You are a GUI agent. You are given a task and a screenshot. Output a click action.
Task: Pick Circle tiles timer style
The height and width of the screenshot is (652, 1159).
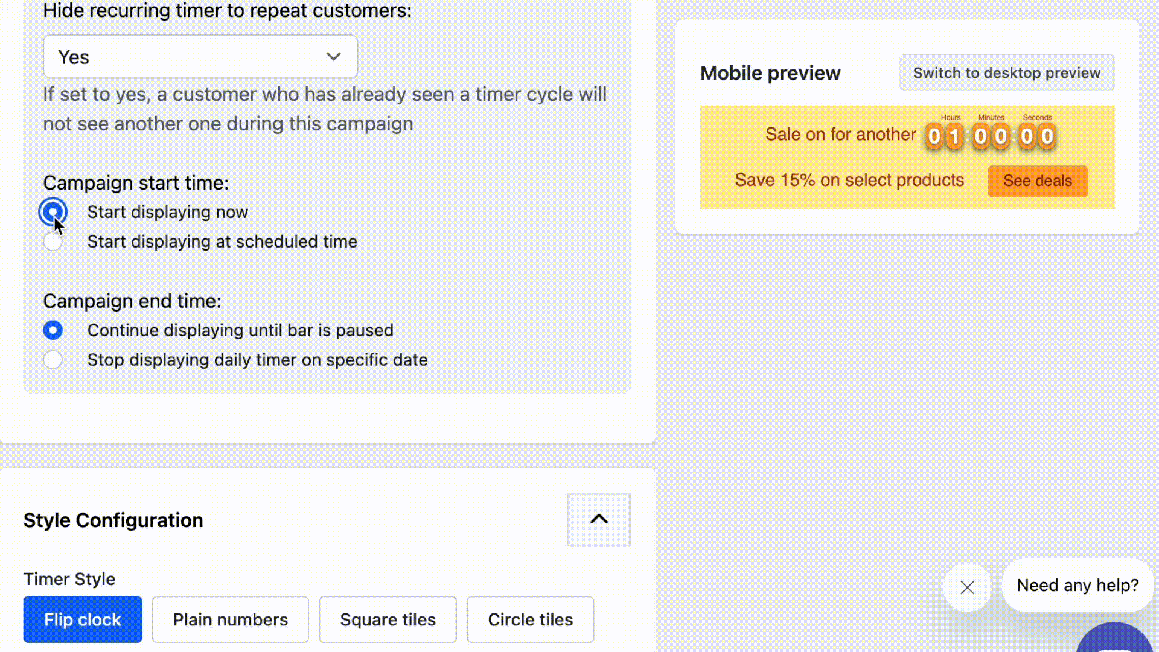click(530, 619)
